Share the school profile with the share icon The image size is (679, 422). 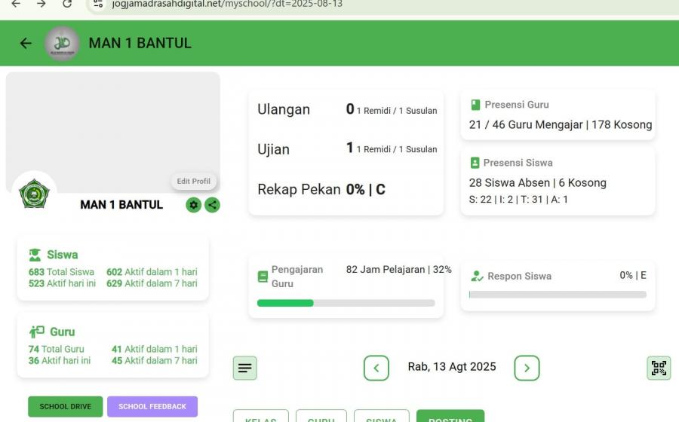coord(212,205)
